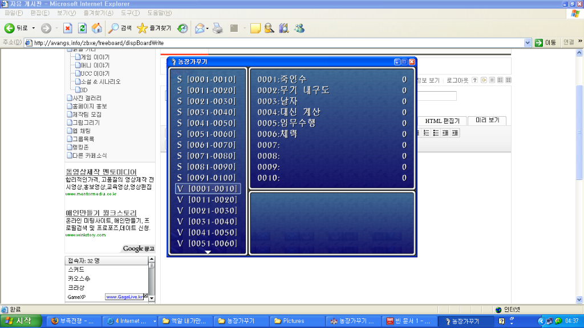
Task: Select S [0091-0100] in game list
Action: click(x=206, y=178)
